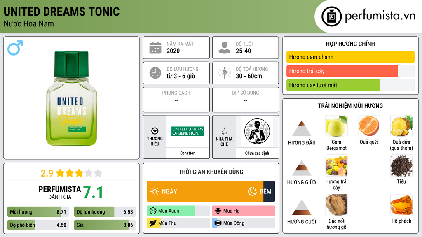Click the Hương đầu pyramid icon

pos(302,128)
